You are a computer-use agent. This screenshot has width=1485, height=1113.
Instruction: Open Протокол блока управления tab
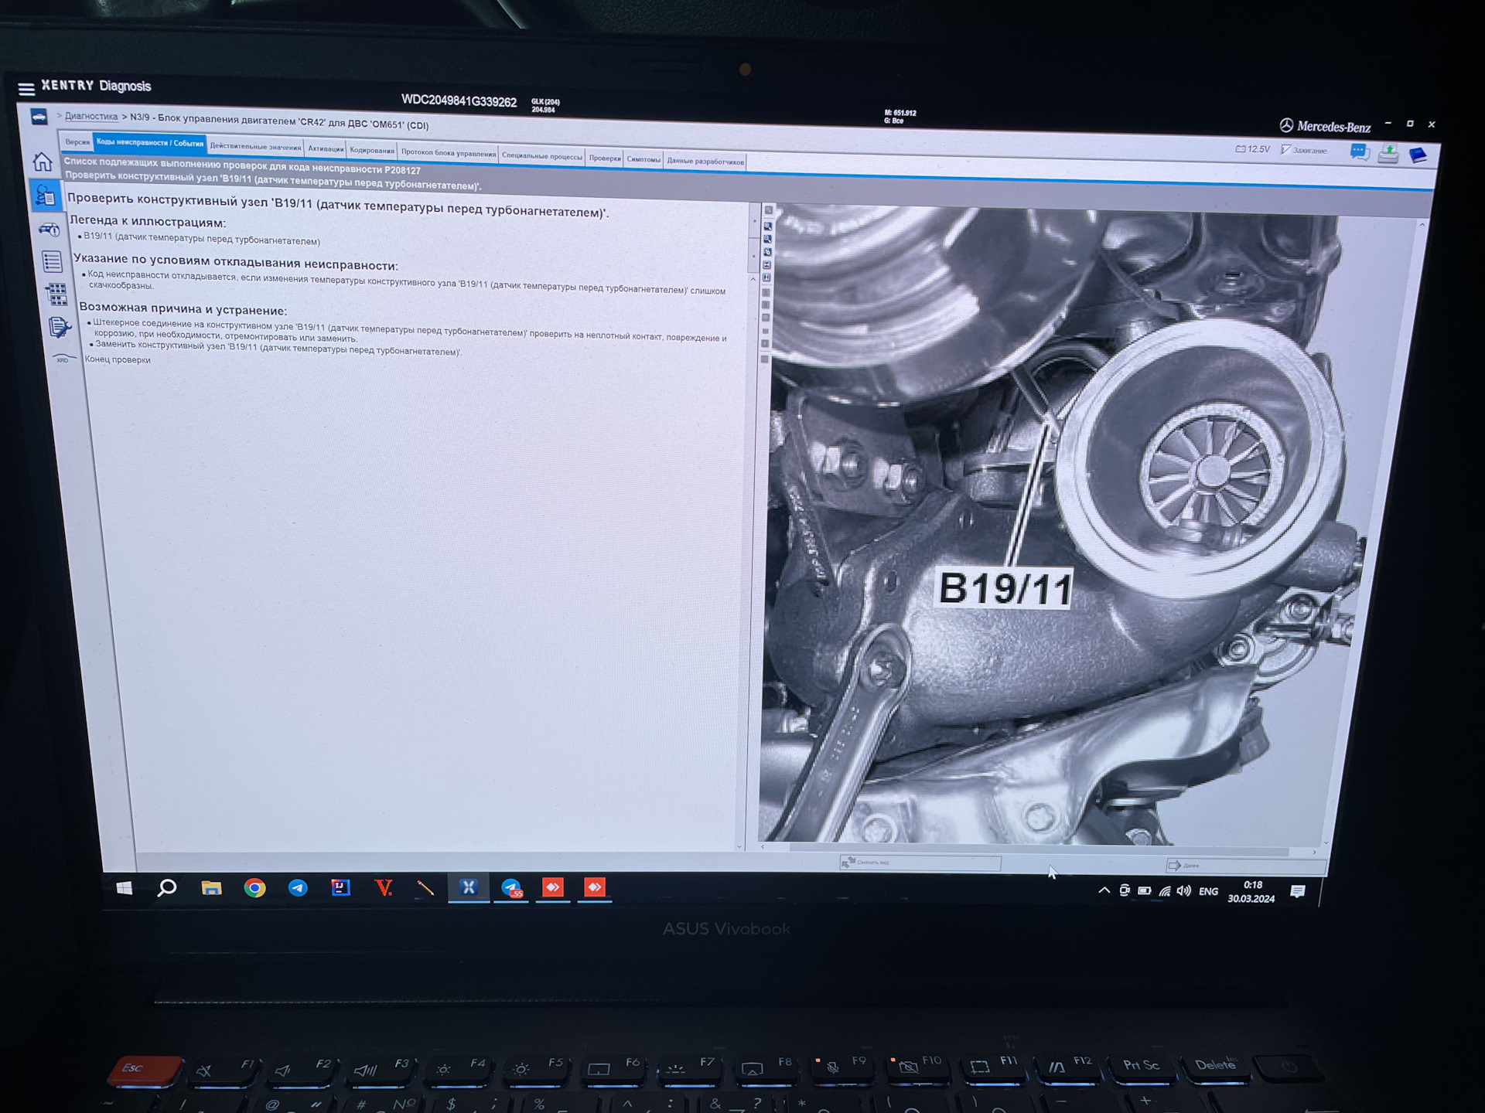pyautogui.click(x=449, y=153)
